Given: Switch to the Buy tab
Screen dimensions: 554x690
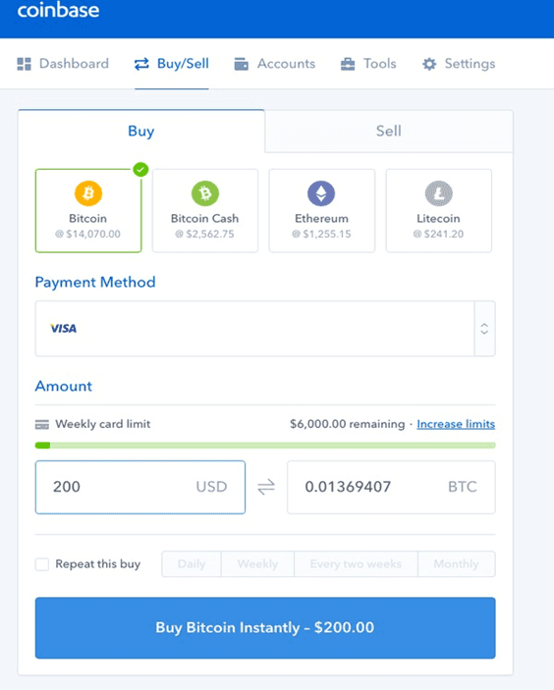Looking at the screenshot, I should (141, 132).
